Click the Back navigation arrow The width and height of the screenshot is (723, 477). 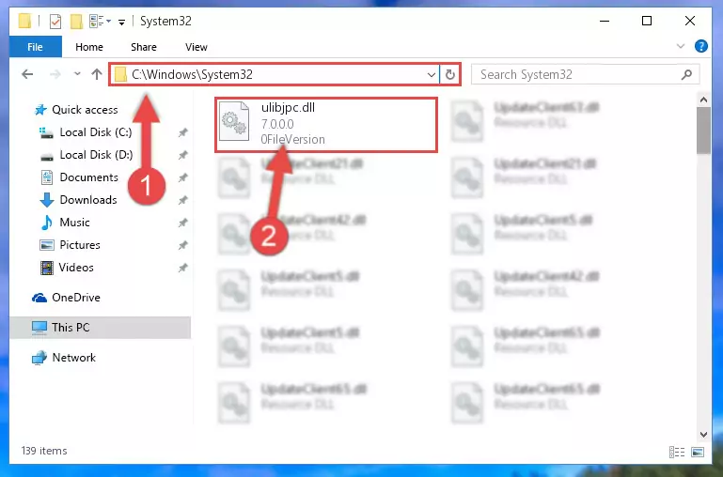point(27,74)
